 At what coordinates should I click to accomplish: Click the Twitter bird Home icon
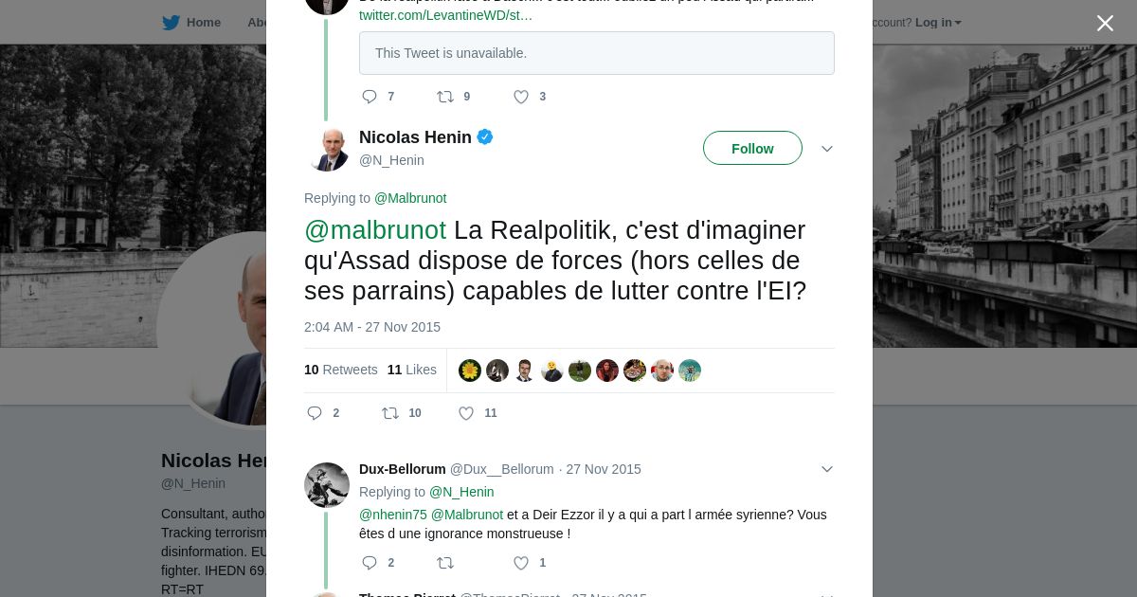tap(171, 23)
